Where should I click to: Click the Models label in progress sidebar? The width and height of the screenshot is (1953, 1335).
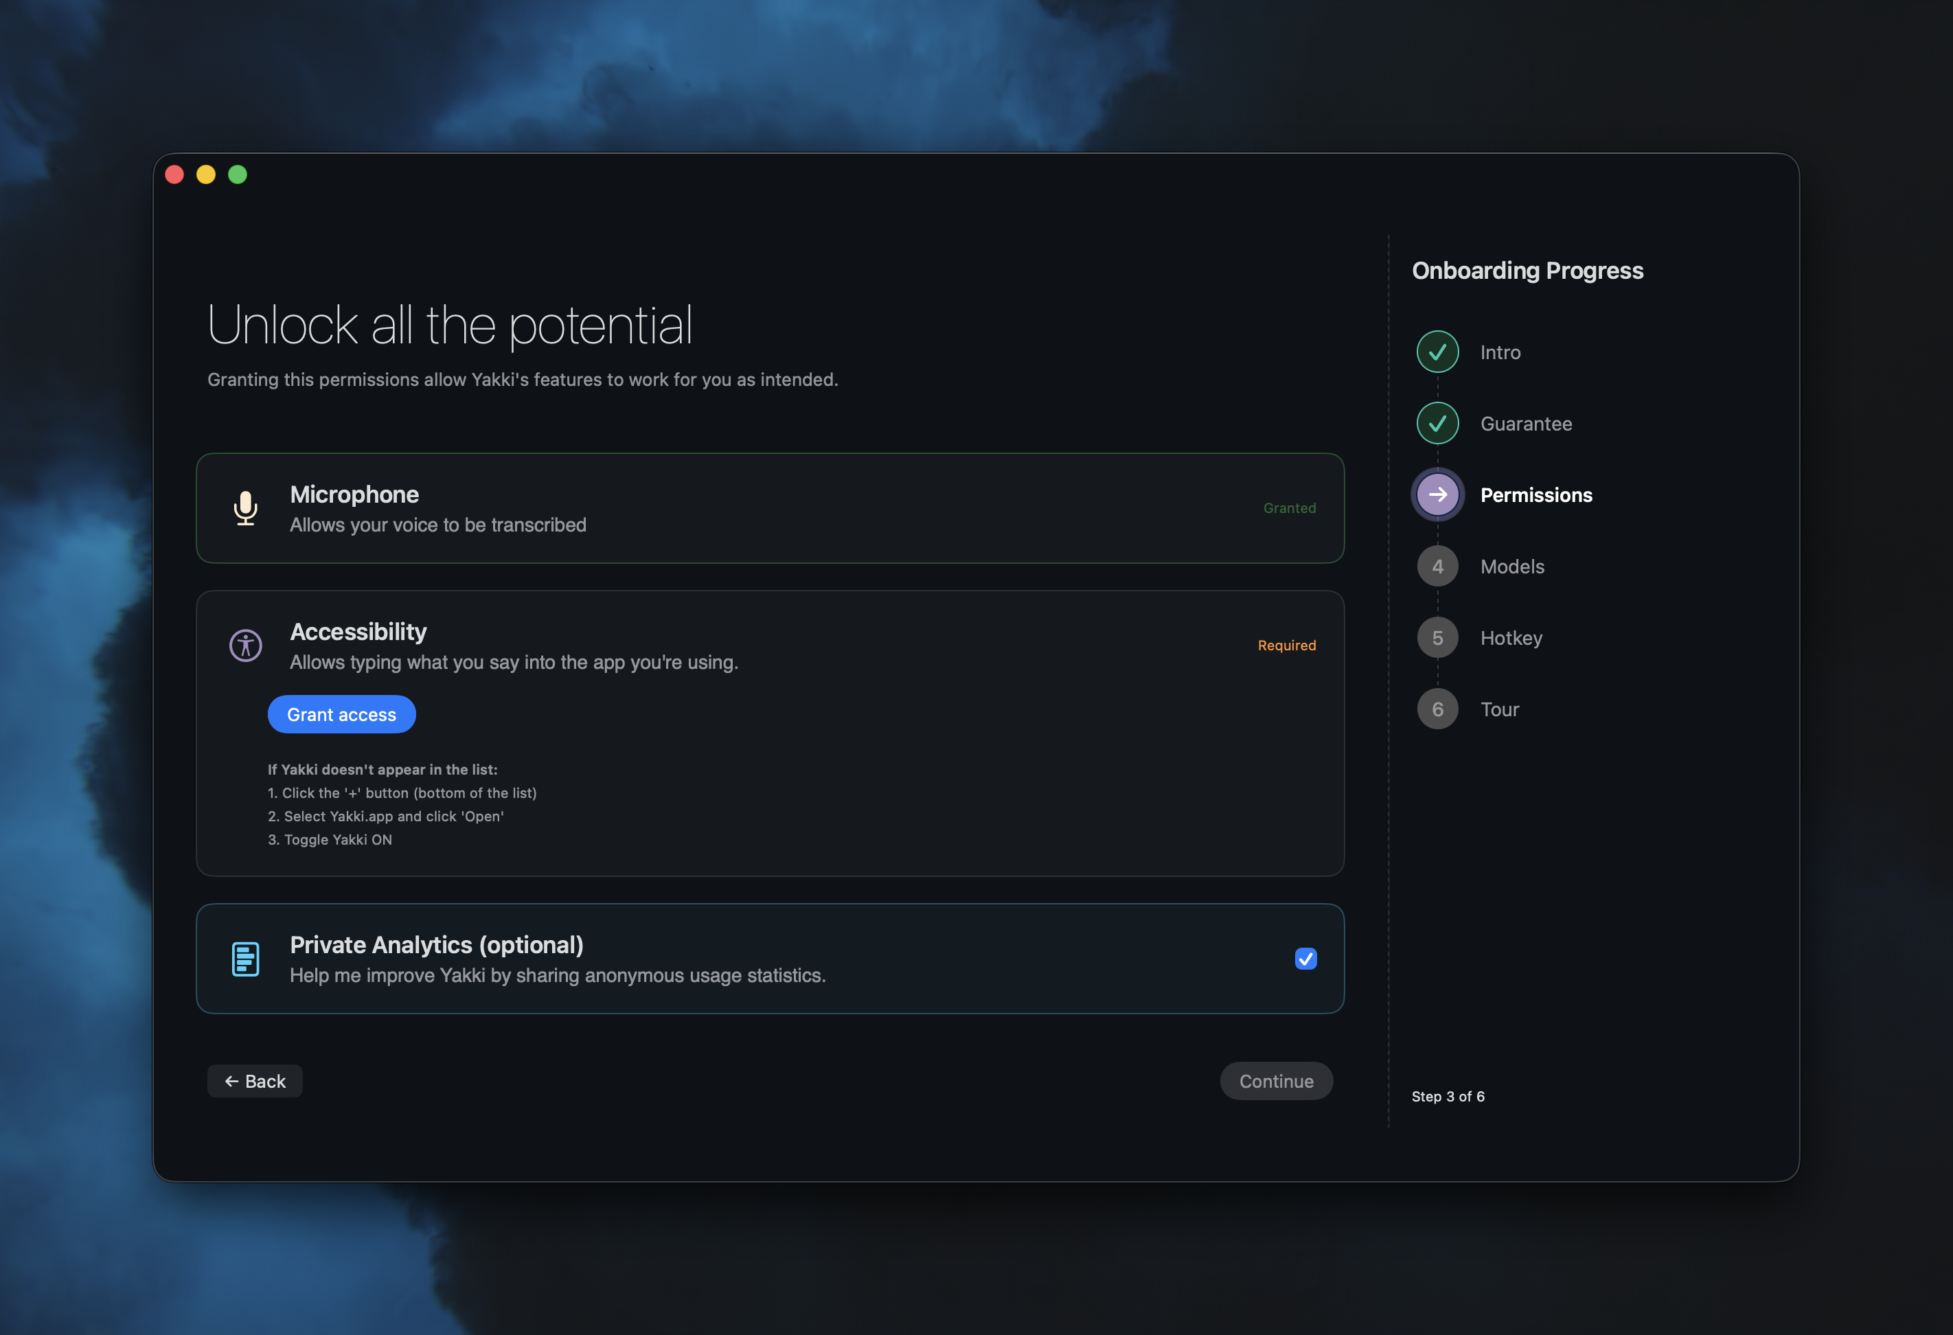[1512, 565]
